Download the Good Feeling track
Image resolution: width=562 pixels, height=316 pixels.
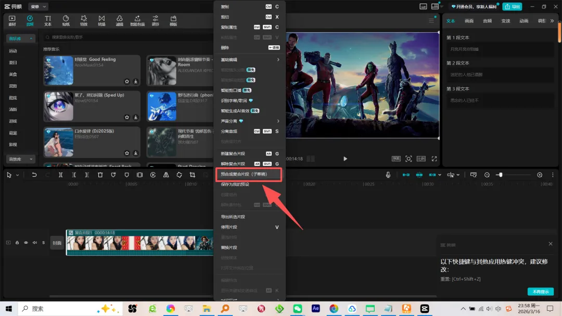click(136, 82)
